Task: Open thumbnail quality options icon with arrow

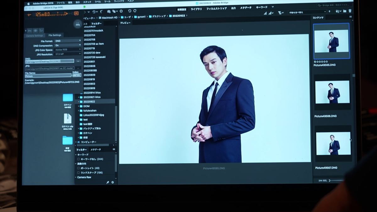Action: pyautogui.click(x=271, y=13)
